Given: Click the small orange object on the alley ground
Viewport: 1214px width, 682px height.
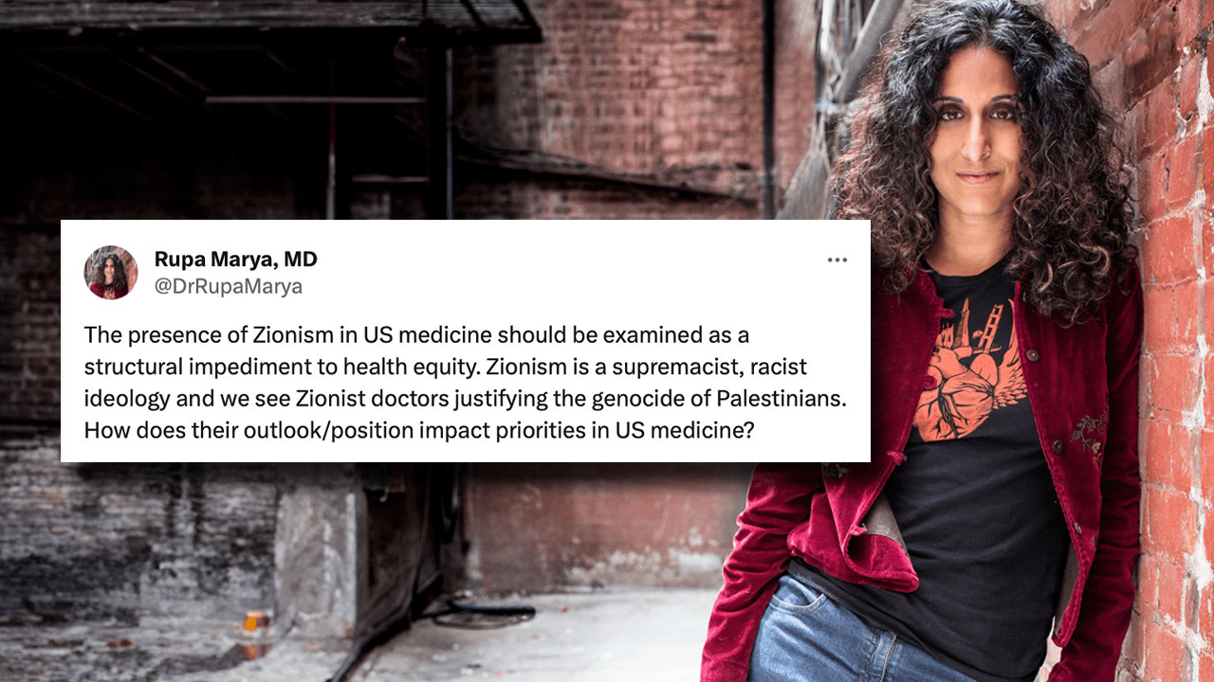Looking at the screenshot, I should tap(254, 622).
